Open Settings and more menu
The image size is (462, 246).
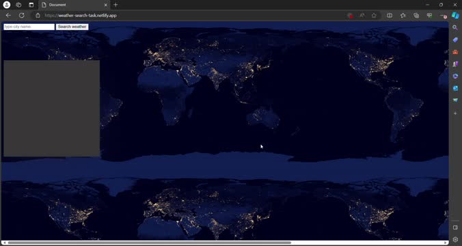tap(443, 15)
